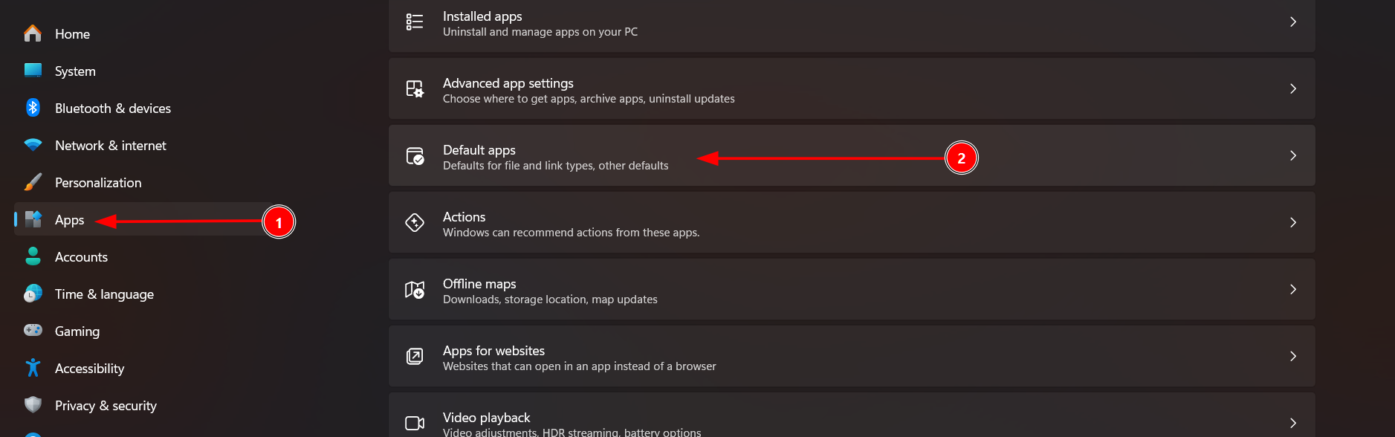
Task: Click the Bluetooth icon in sidebar
Action: (x=33, y=108)
